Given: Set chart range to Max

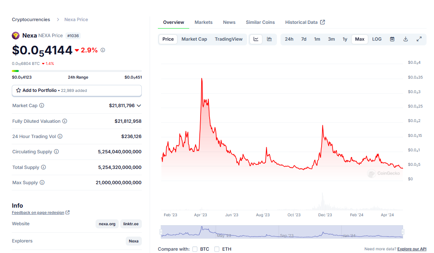Looking at the screenshot, I should coord(360,39).
